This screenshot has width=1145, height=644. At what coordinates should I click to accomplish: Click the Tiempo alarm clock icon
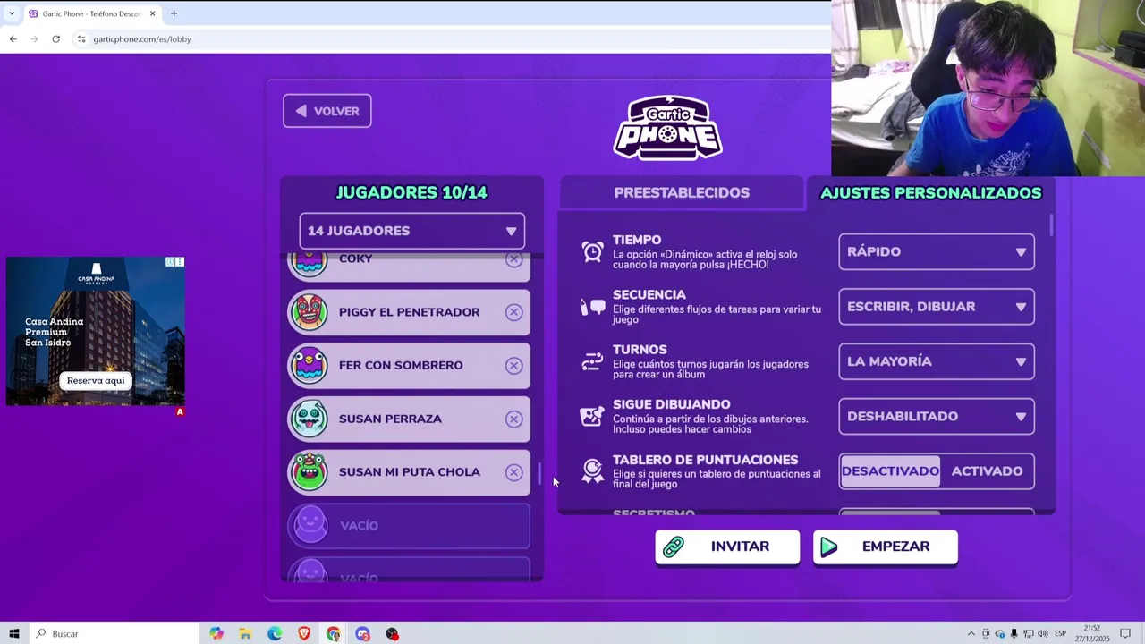(592, 252)
